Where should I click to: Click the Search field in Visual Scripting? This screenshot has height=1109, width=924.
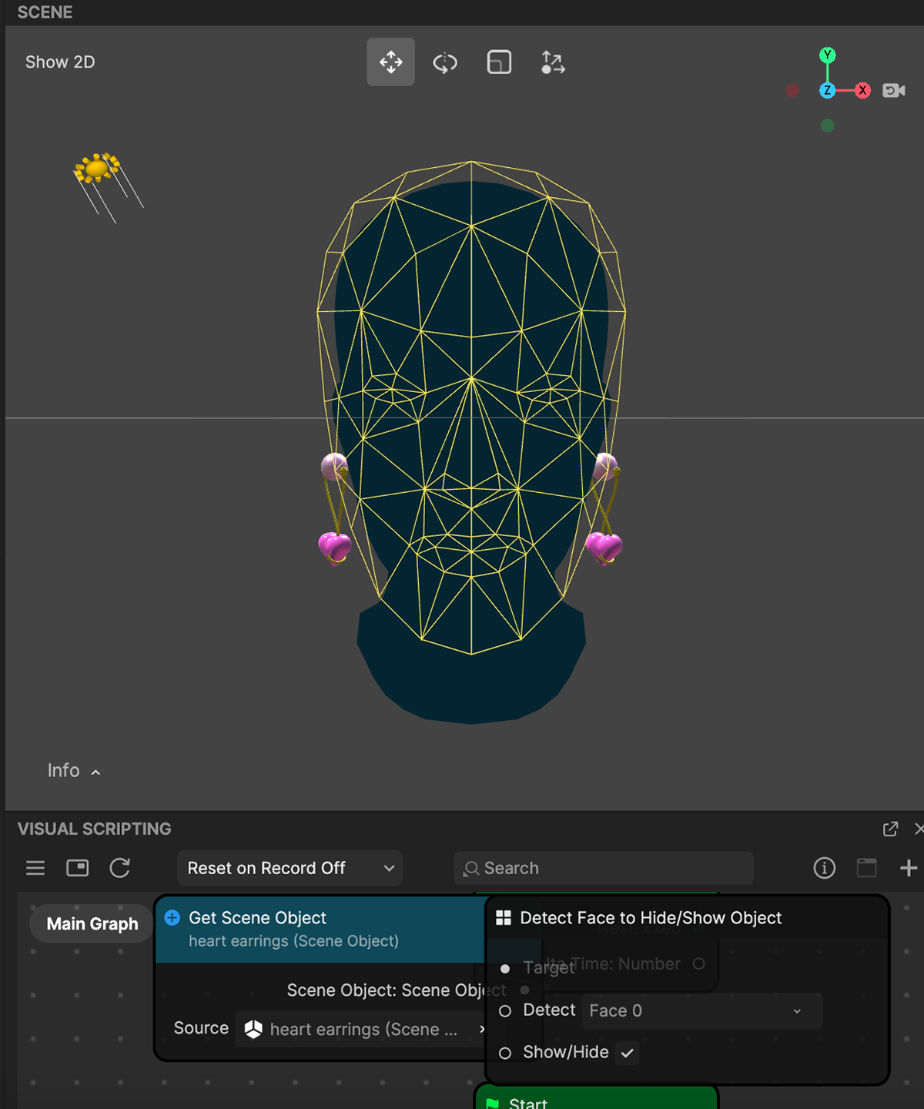coord(604,868)
